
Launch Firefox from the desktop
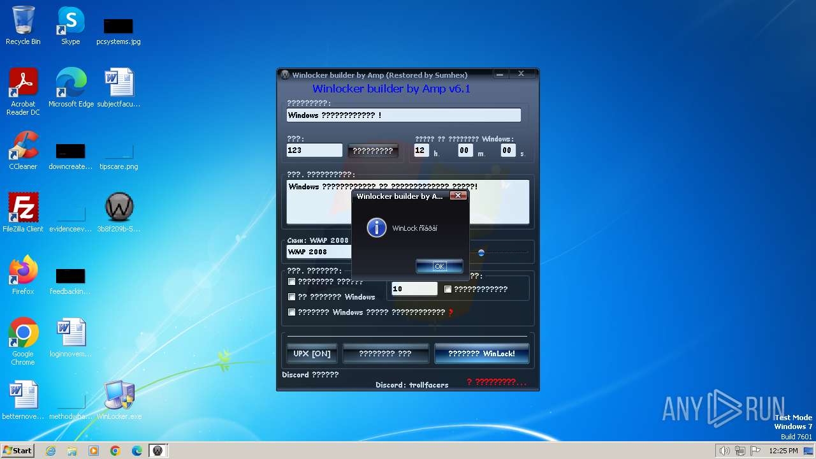point(23,275)
